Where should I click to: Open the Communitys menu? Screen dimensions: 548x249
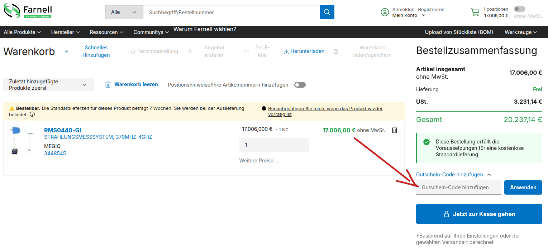pos(151,32)
